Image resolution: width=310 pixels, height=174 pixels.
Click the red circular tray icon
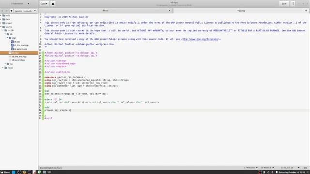tap(260, 172)
